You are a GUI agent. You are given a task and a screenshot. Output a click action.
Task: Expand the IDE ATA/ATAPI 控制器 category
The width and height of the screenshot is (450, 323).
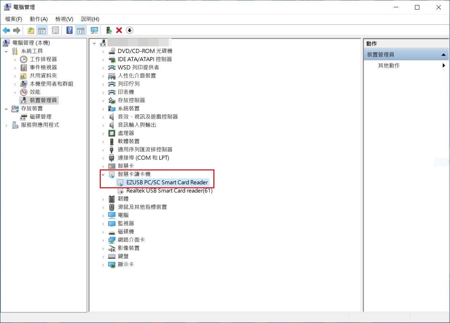click(x=103, y=59)
